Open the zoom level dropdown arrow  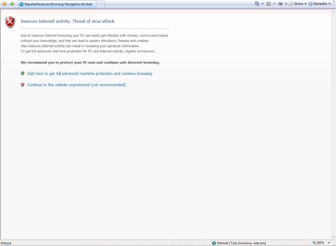[x=329, y=243]
